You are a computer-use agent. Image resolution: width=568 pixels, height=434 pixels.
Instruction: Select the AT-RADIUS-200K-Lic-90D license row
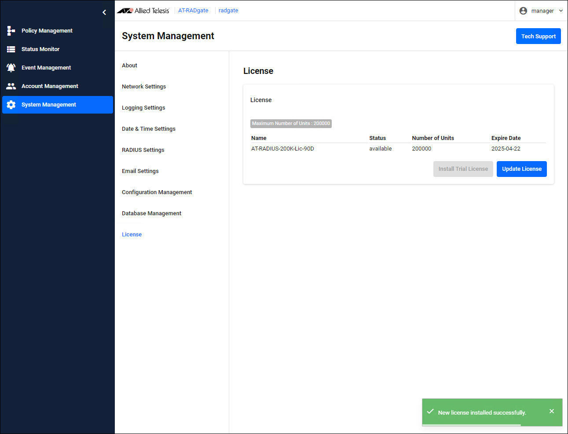coord(282,149)
